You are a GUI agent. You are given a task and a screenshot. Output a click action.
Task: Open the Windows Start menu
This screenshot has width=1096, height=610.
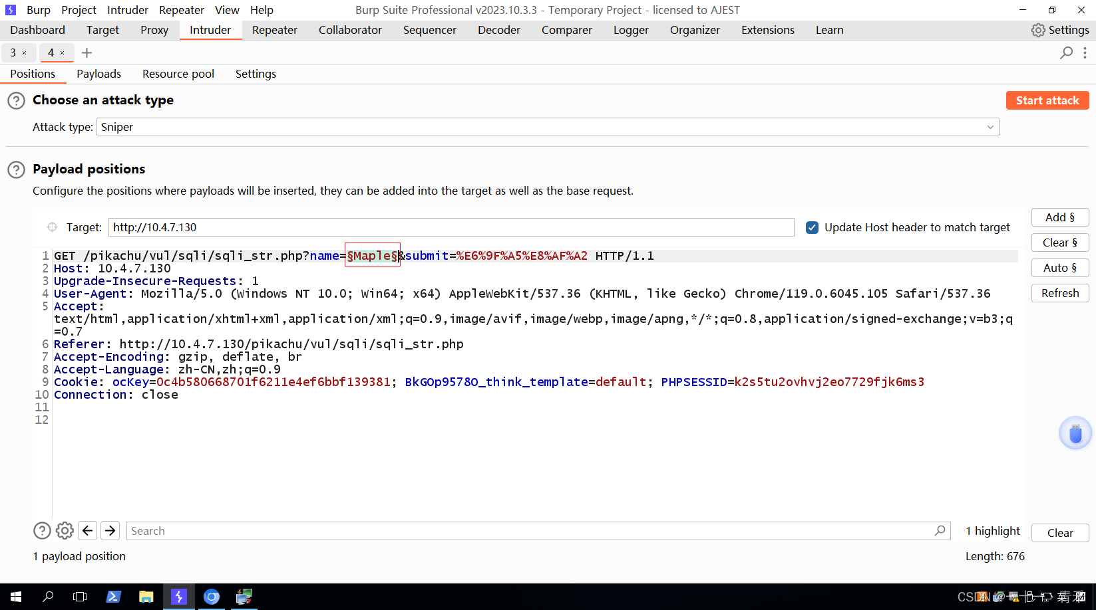tap(16, 597)
